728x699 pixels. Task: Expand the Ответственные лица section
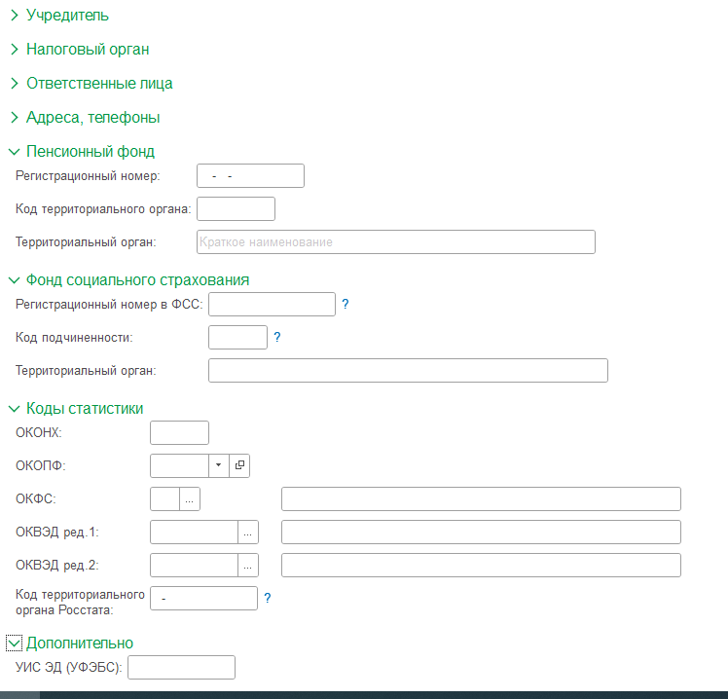pyautogui.click(x=15, y=83)
